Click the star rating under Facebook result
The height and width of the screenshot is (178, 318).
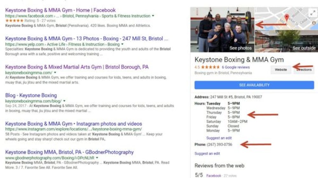[14, 21]
